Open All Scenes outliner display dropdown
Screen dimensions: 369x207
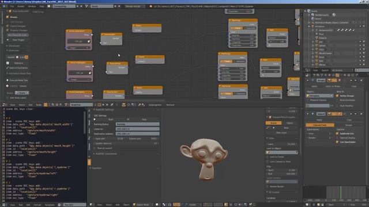point(342,70)
